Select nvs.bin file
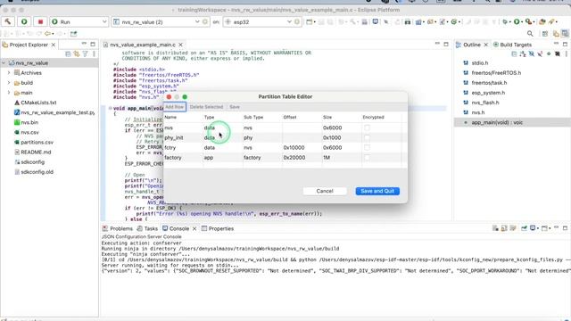The height and width of the screenshot is (321, 571). point(29,122)
